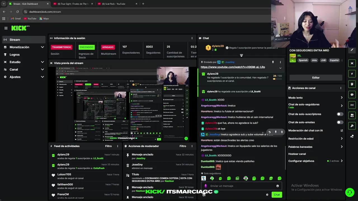The height and width of the screenshot is (201, 358).
Task: Click the pin icon on the pinned message
Action: tap(273, 62)
